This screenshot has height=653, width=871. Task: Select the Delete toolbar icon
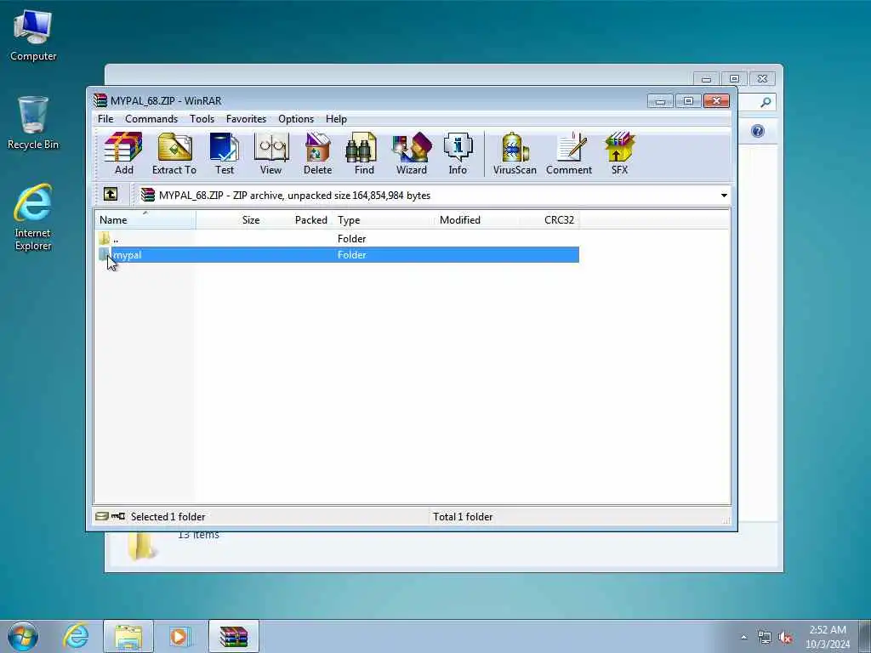point(318,154)
